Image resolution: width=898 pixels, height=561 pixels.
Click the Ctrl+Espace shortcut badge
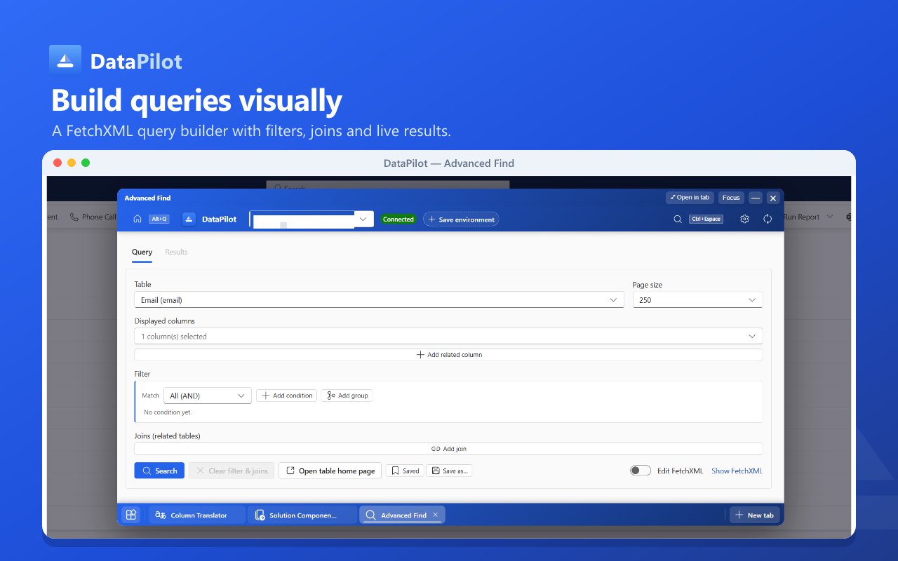point(706,219)
